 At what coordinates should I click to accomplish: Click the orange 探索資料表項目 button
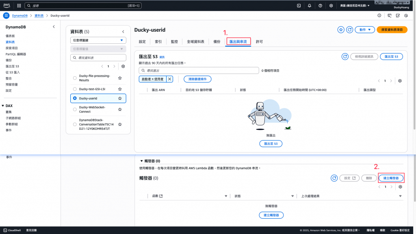[x=392, y=30]
